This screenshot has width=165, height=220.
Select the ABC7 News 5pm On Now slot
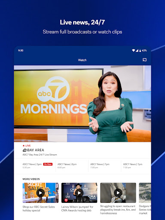pyautogui.click(x=37, y=166)
